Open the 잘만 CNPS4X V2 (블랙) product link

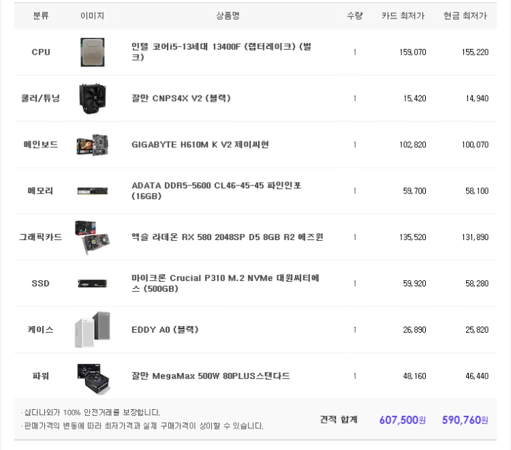pos(181,98)
